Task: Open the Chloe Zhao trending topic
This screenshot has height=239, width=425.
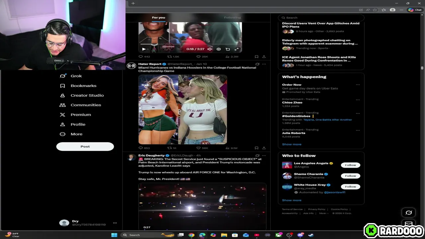Action: click(292, 103)
